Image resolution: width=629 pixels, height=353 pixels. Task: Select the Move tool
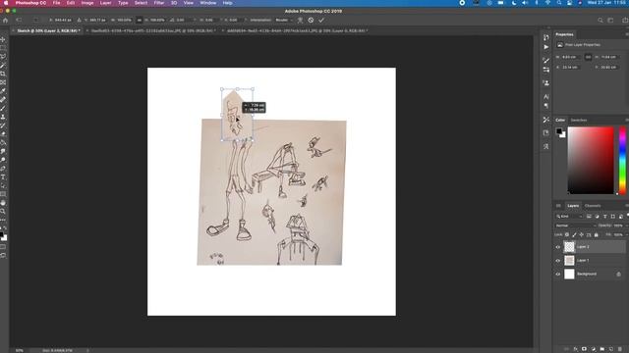pyautogui.click(x=3, y=39)
